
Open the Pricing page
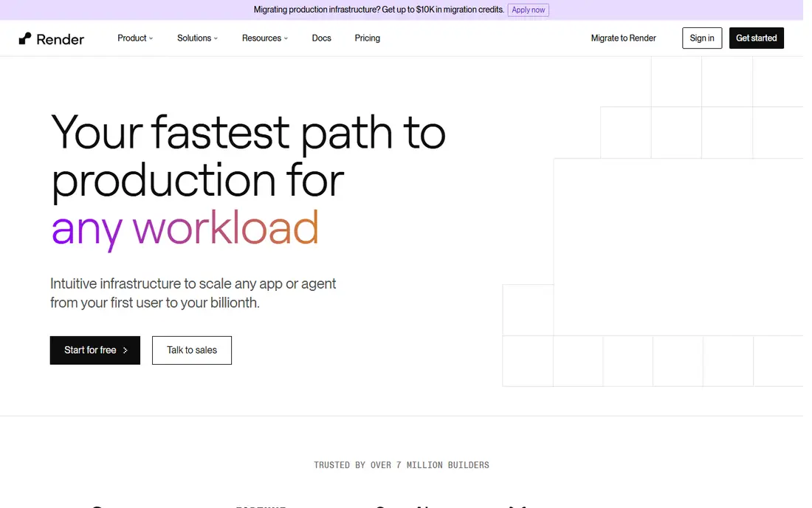pos(367,38)
